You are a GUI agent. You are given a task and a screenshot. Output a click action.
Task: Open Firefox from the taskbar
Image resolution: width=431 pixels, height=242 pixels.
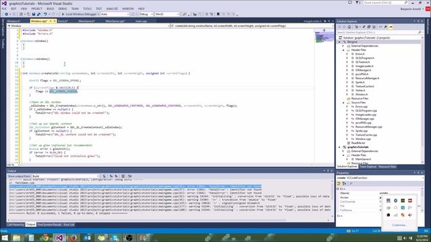point(73,238)
